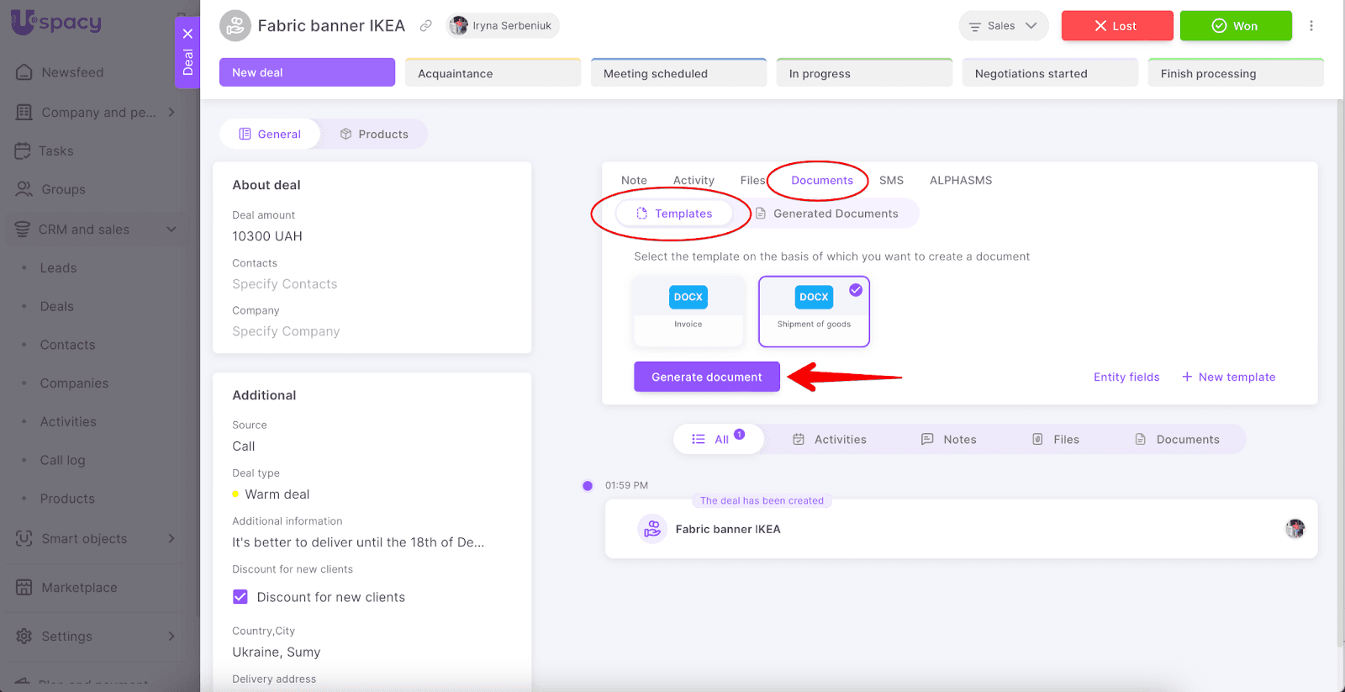The image size is (1345, 692).
Task: Click the Newsfeed home icon in sidebar
Action: pos(24,72)
